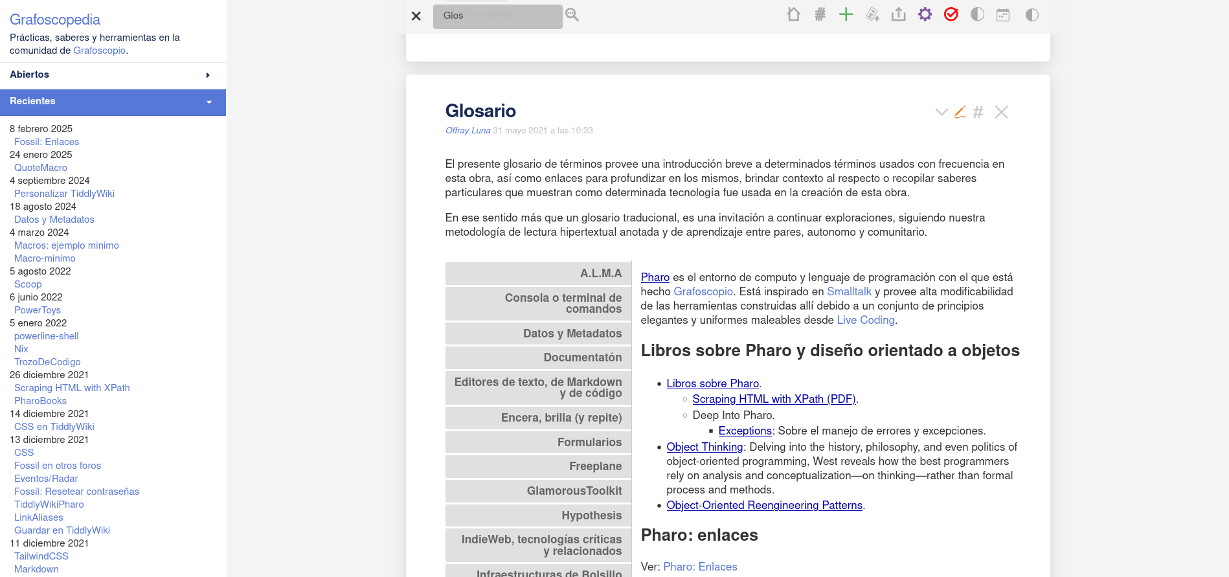Open Fossil: Resetear contraseñas entry
1229x577 pixels.
point(76,492)
